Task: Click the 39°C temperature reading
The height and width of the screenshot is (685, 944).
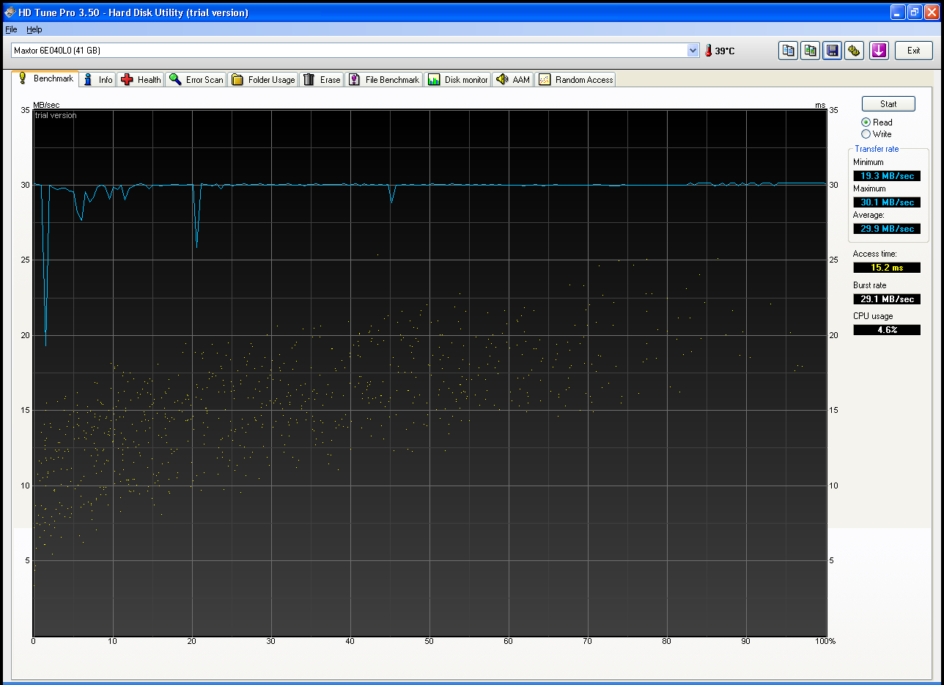Action: [x=725, y=51]
